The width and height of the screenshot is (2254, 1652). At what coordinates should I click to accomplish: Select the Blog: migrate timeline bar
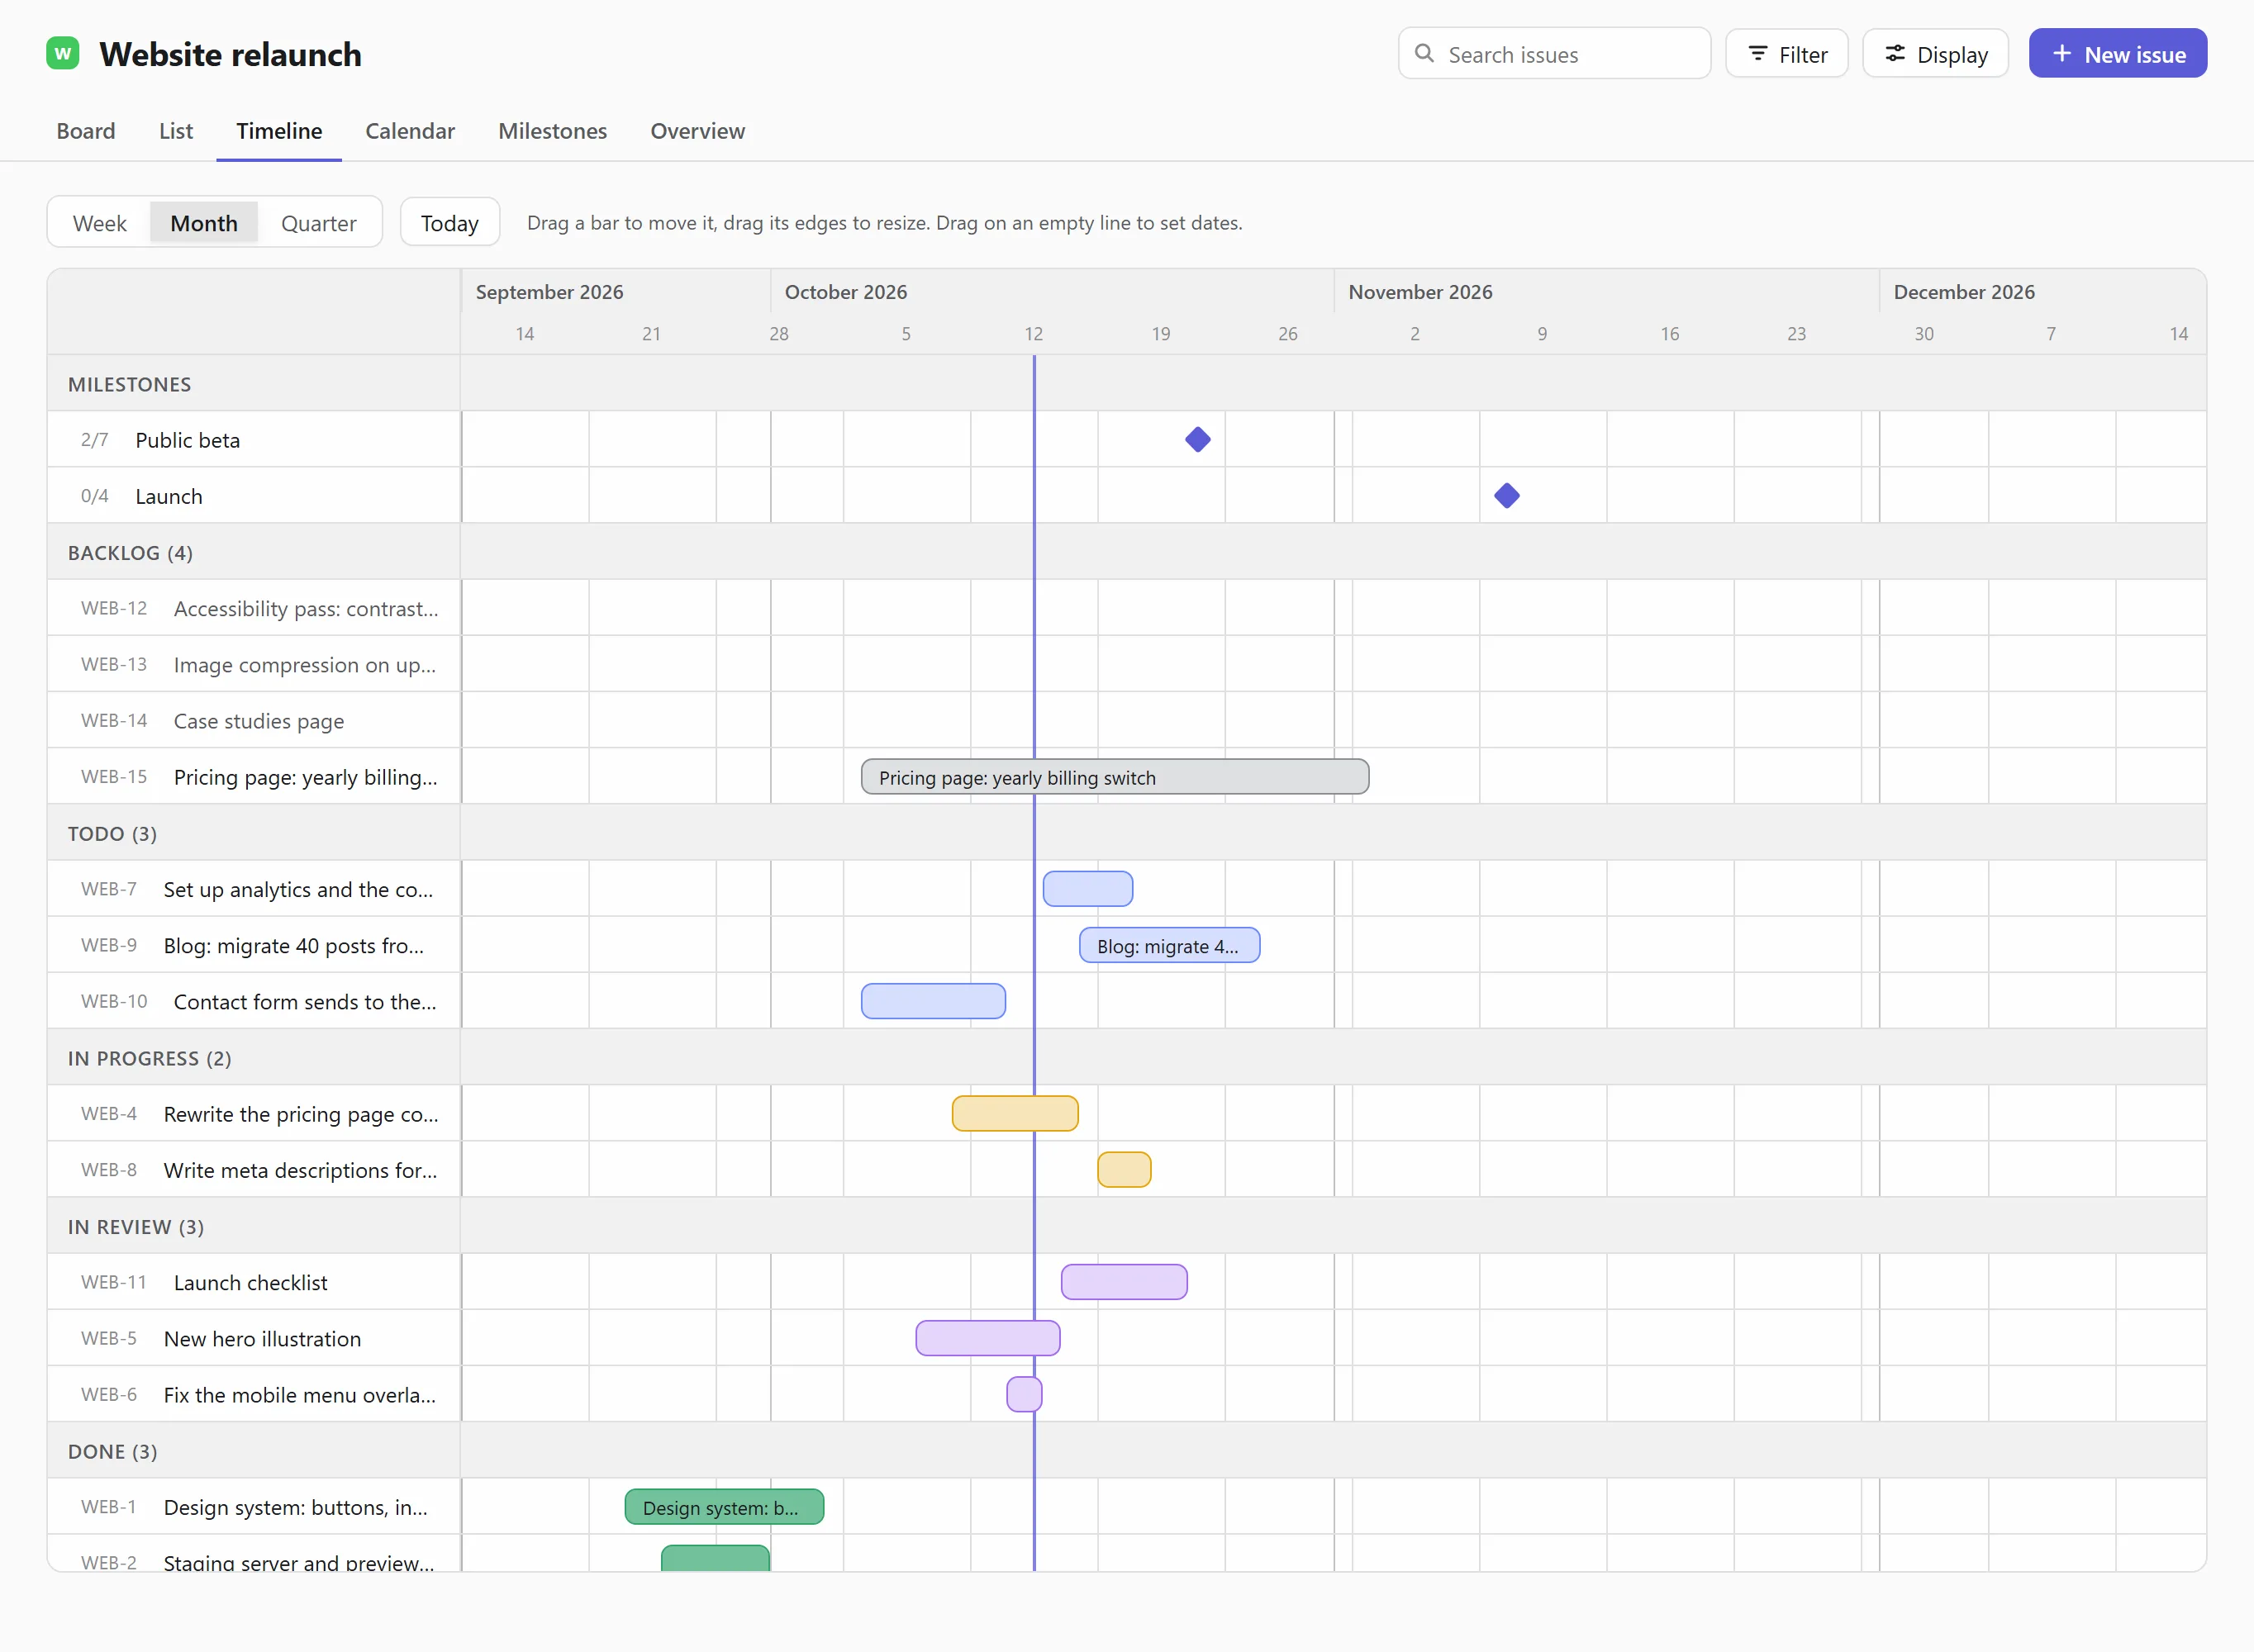1170,945
